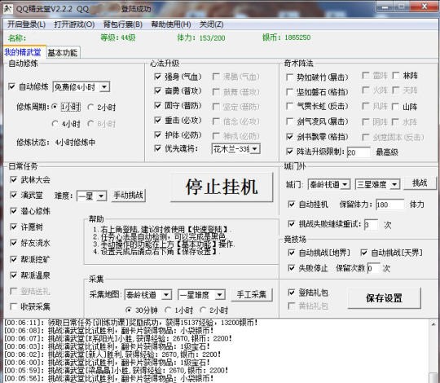This screenshot has height=383, width=440.
Task: Enable 势如破竹 (暴击) checkbox
Action: (289, 77)
